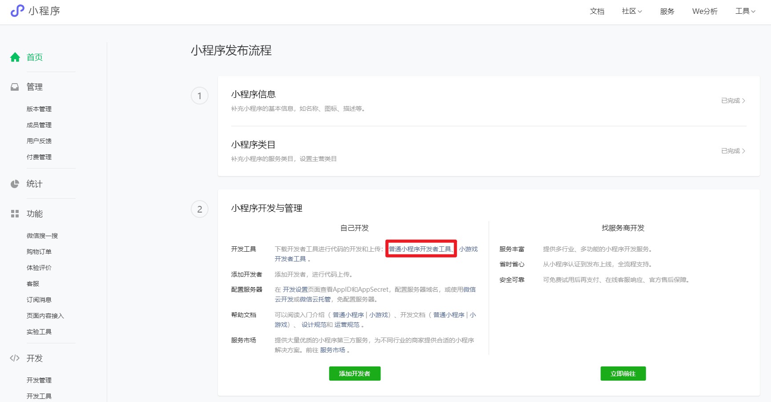Click the 找服务商开发 column heading

(623, 228)
